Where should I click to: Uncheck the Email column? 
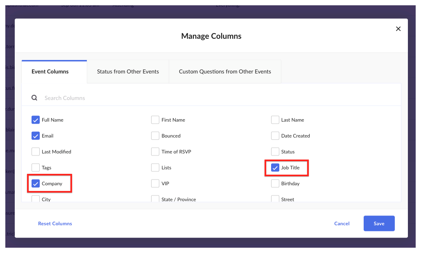point(36,136)
